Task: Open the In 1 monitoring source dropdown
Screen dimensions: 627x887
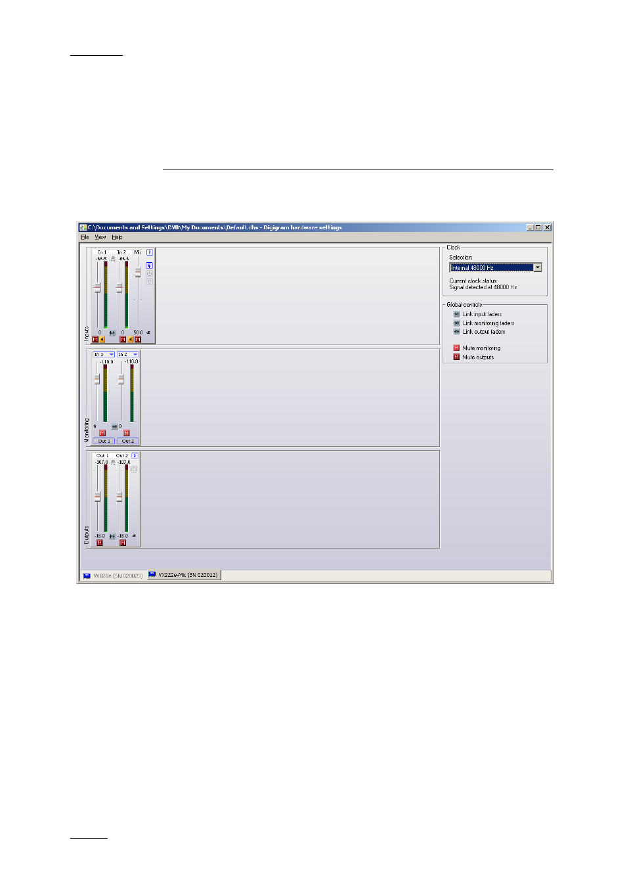Action: [104, 354]
